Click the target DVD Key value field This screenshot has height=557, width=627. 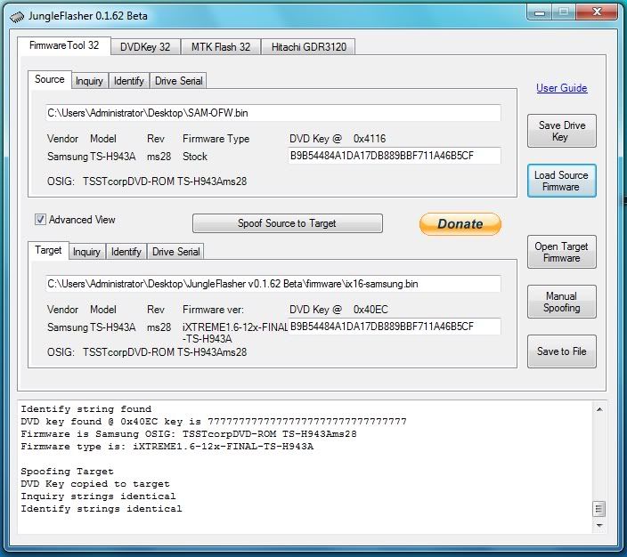395,327
